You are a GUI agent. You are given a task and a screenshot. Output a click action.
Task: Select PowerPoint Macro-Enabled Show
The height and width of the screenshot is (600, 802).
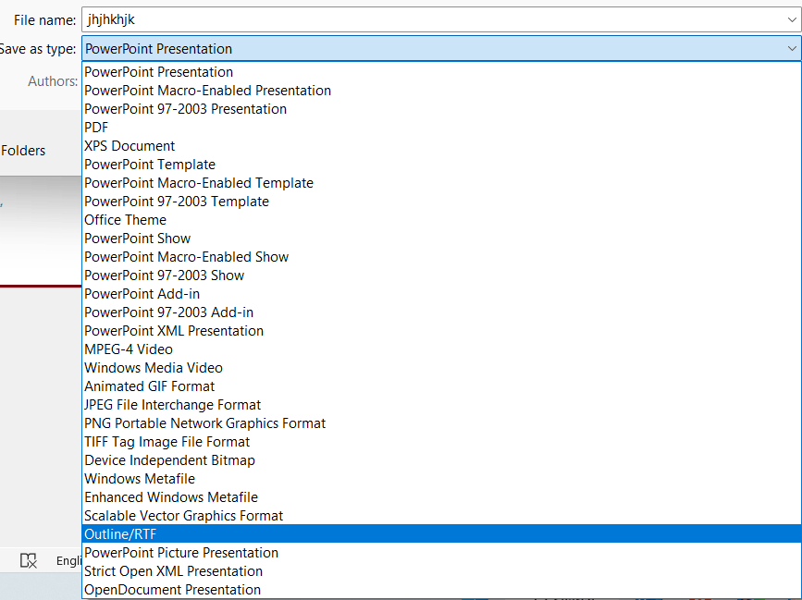[441, 257]
